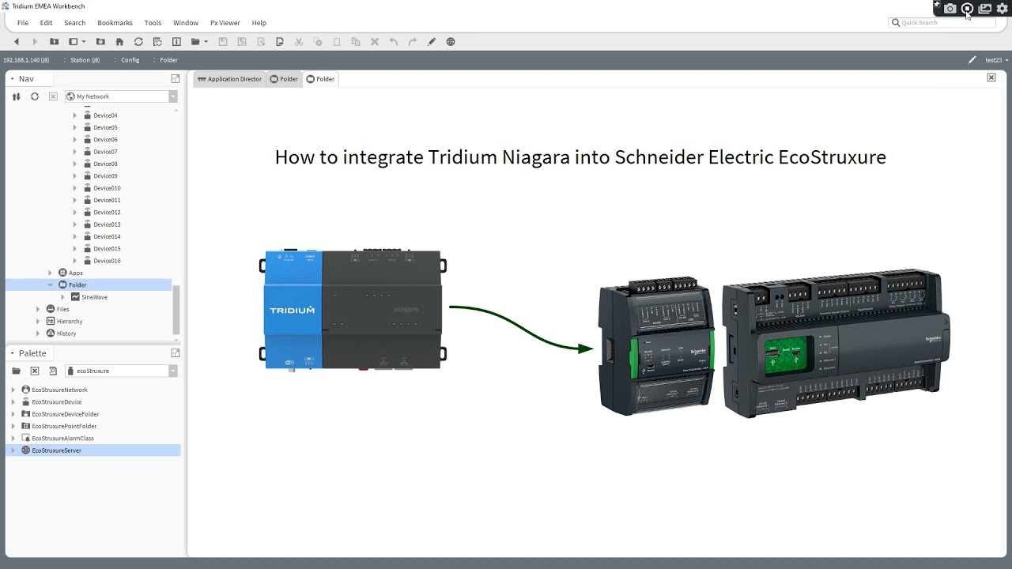Click the pencil icon beside test23
Viewport: 1012px width, 569px height.
click(972, 60)
